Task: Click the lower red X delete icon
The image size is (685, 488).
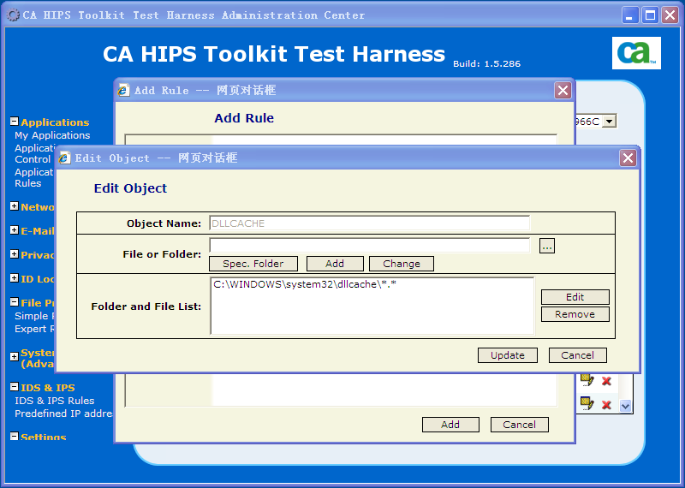Action: click(606, 405)
